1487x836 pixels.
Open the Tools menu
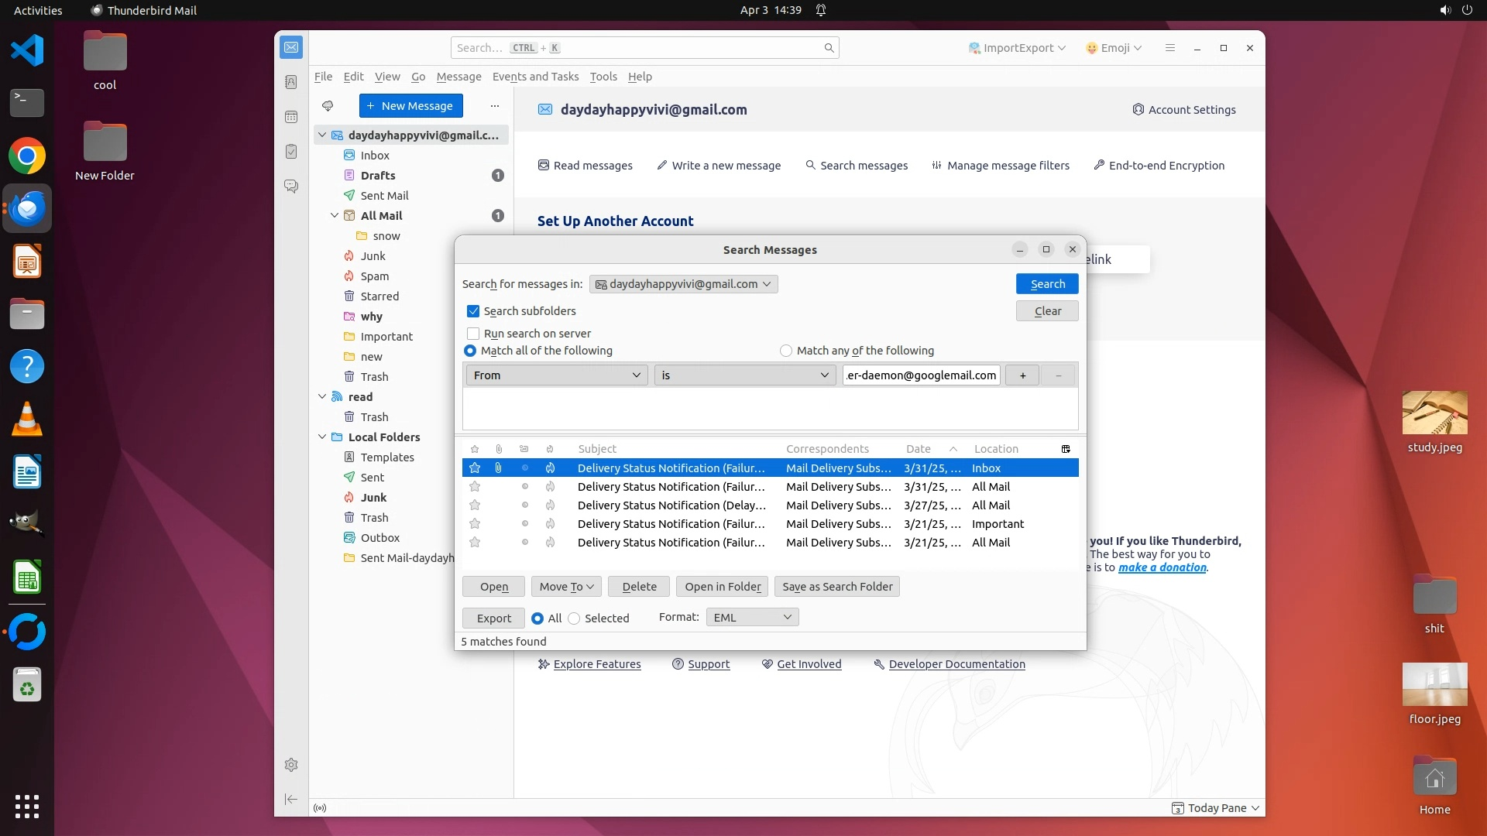(x=603, y=77)
